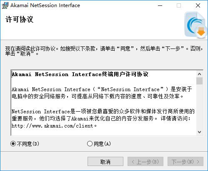Click the instruction text above the license box

[x=104, y=51]
